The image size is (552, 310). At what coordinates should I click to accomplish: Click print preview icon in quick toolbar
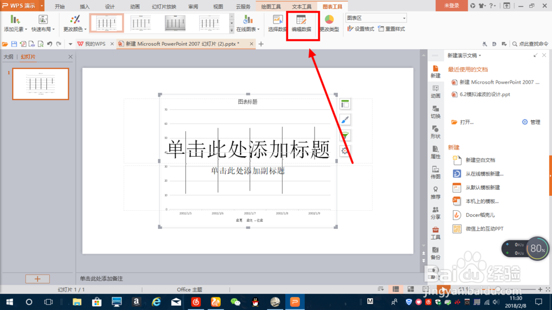40,44
